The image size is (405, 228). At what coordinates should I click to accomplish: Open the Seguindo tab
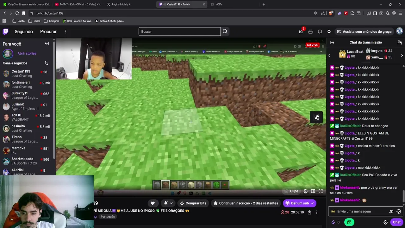[24, 32]
